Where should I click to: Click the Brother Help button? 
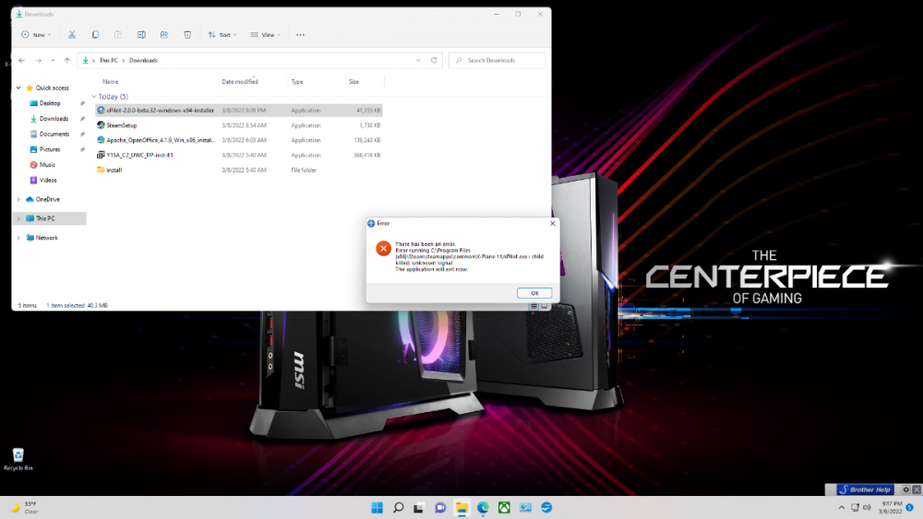(866, 489)
